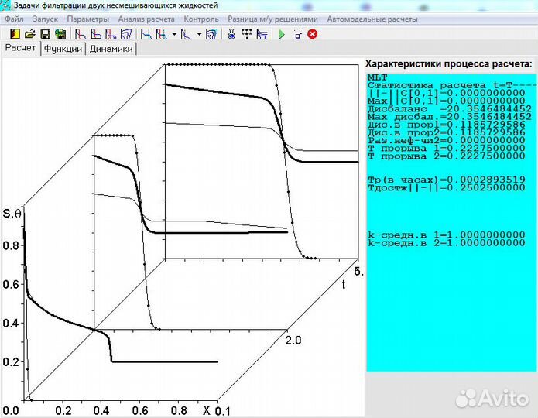
Task: Open the Автомодельные расчеты menu
Action: pyautogui.click(x=372, y=19)
